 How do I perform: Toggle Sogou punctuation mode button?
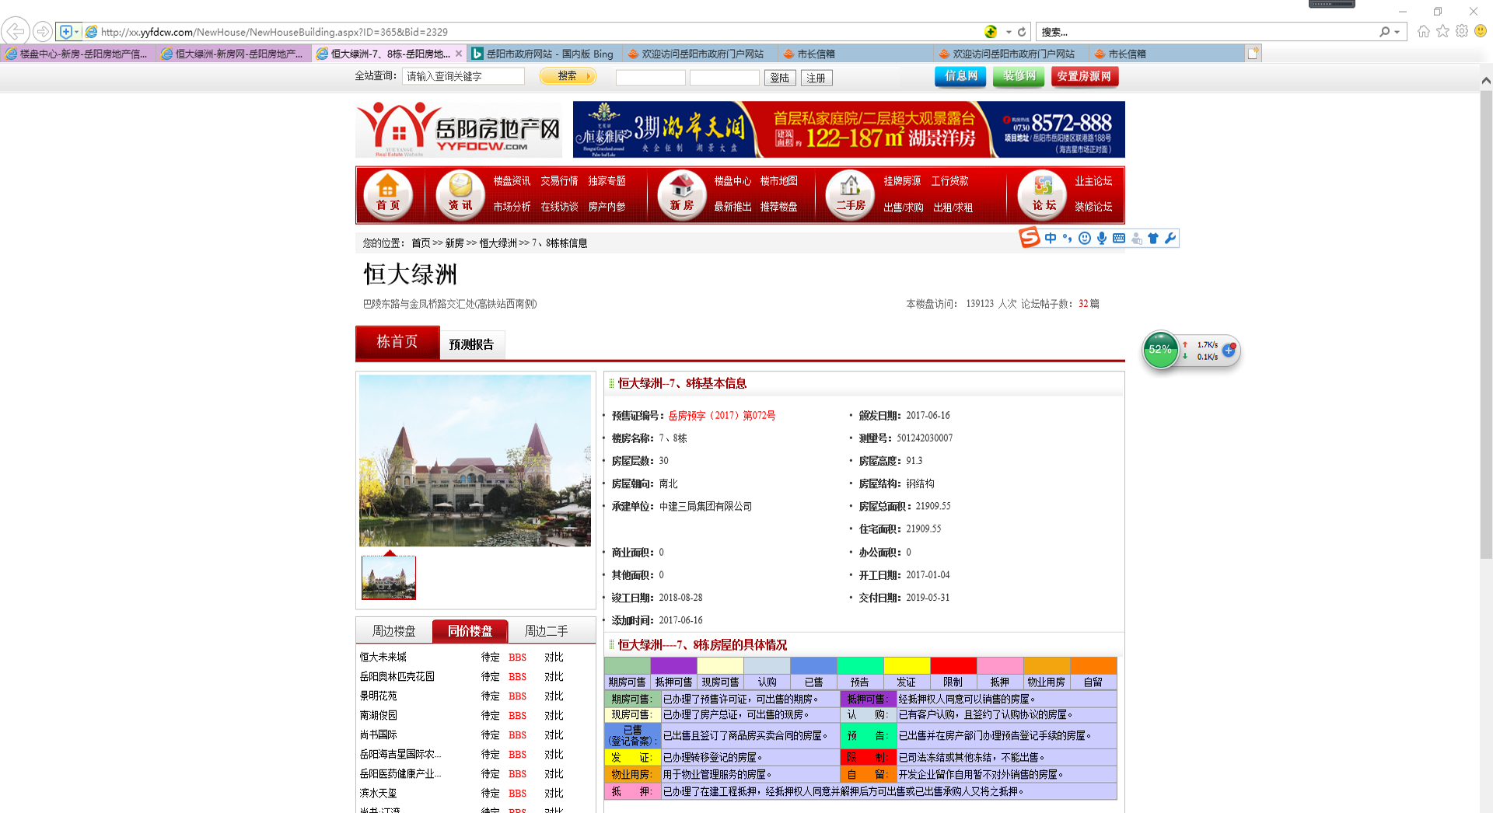click(1067, 239)
